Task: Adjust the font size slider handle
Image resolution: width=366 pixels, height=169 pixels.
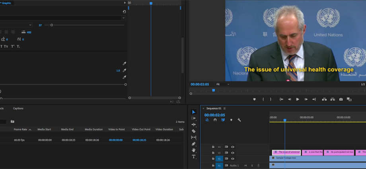Action: (x=52, y=25)
